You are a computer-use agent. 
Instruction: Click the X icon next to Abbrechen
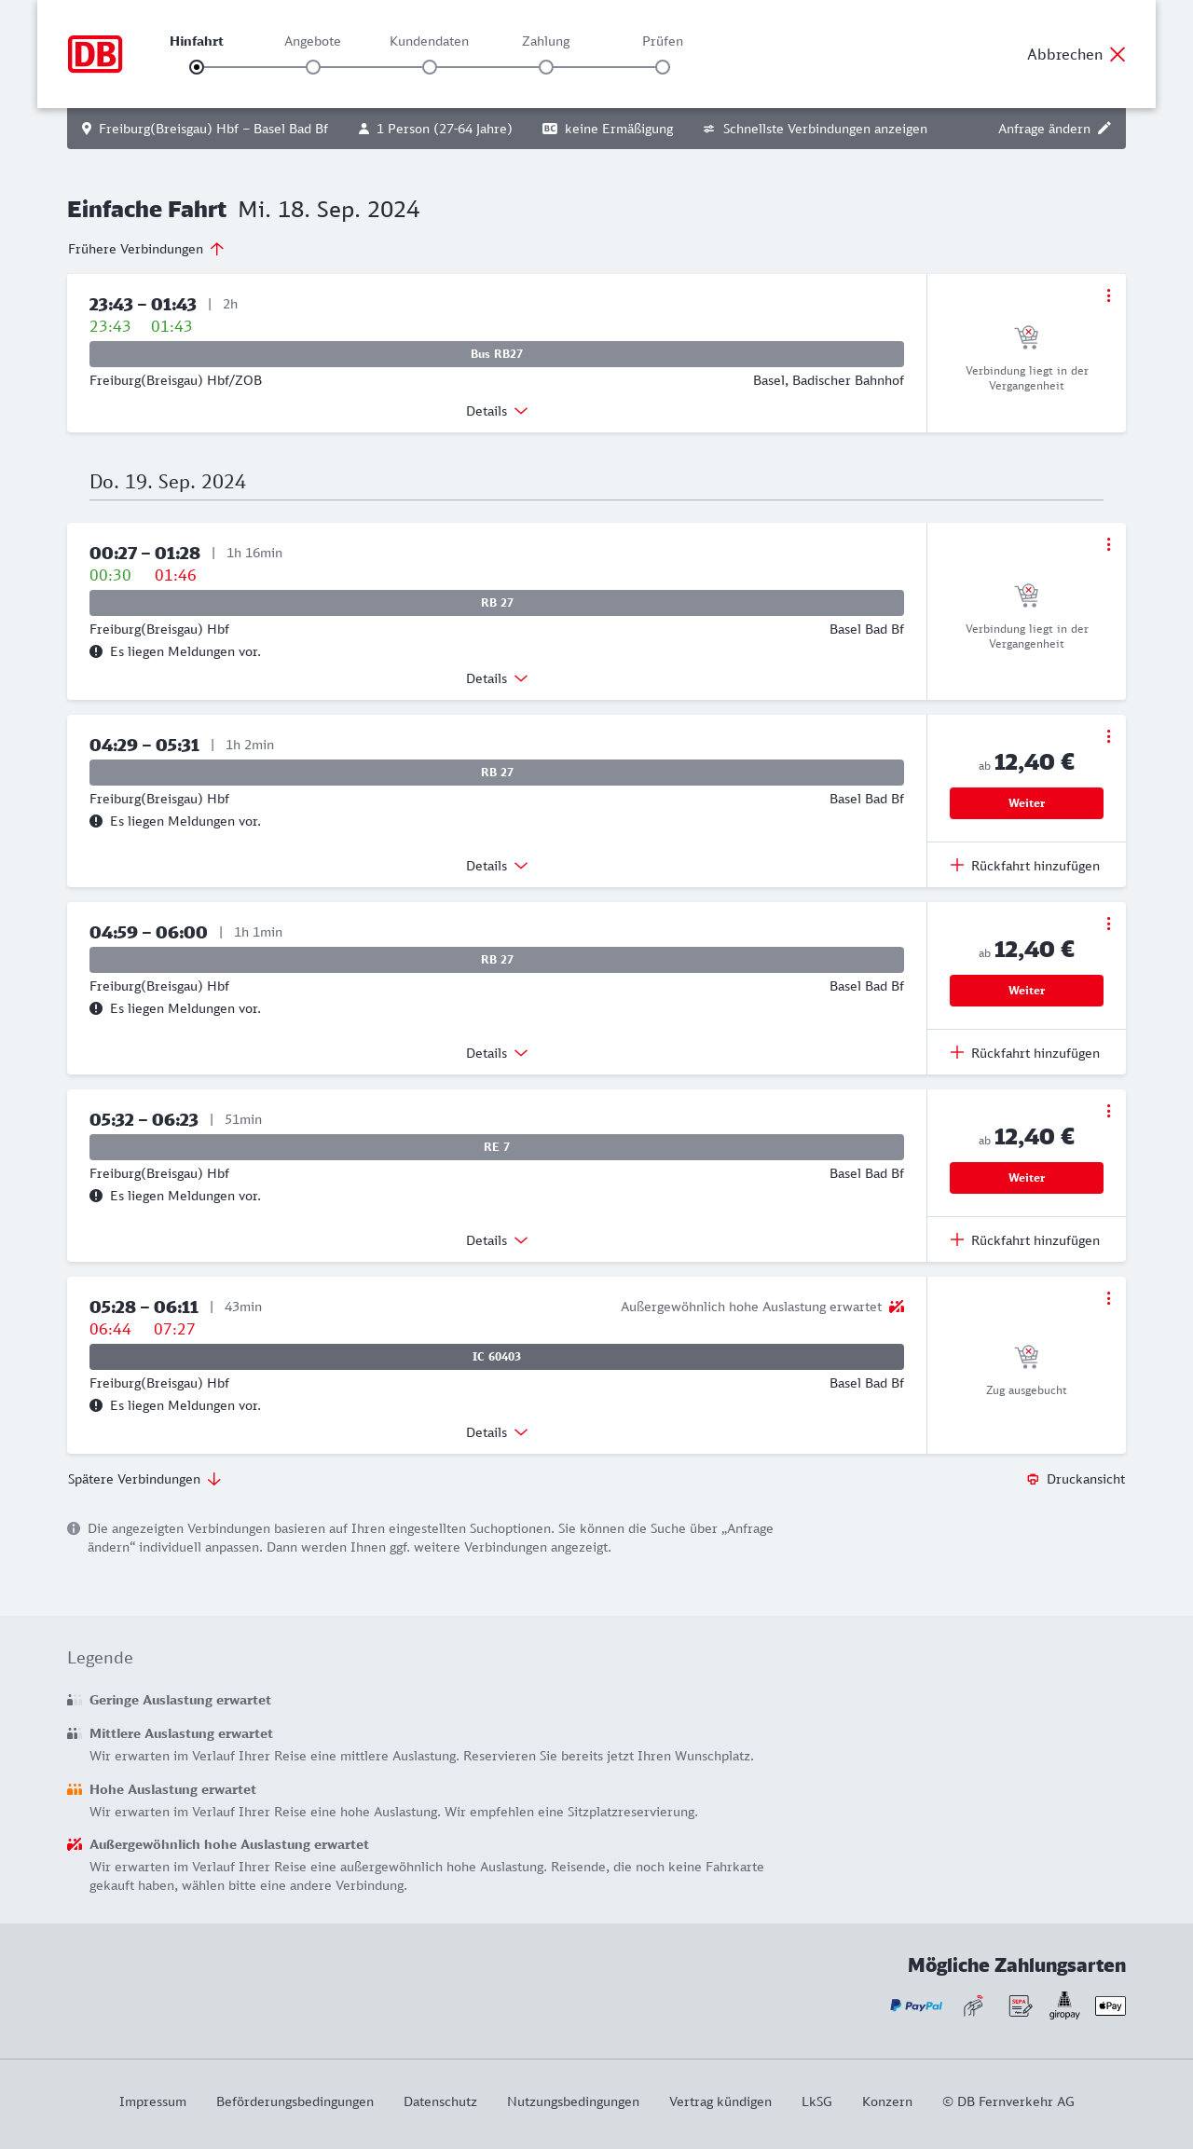click(1118, 54)
